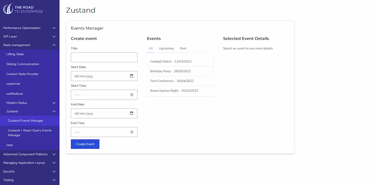Image resolution: width=377 pixels, height=185 pixels.
Task: Switch to the Past events tab
Action: coord(183,48)
